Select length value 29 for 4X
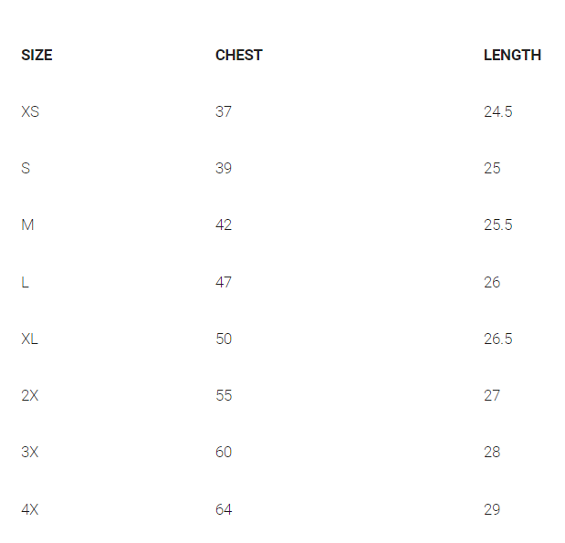 tap(492, 509)
